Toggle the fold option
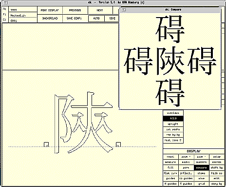 click(x=173, y=118)
